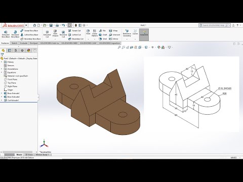Click the Linear Pattern tool
243x182 pixels.
(95, 33)
